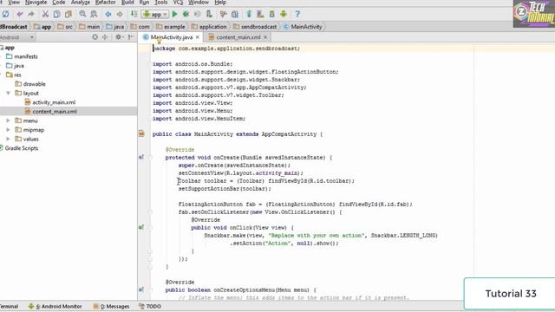This screenshot has width=555, height=312.
Task: Open the Code menu
Action: point(59,3)
